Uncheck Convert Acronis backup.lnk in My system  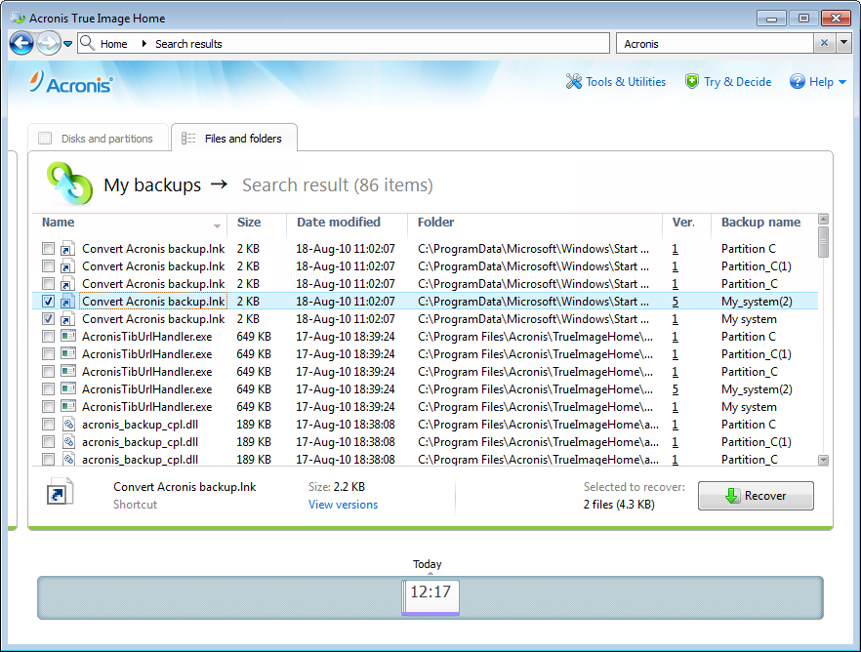pos(49,319)
